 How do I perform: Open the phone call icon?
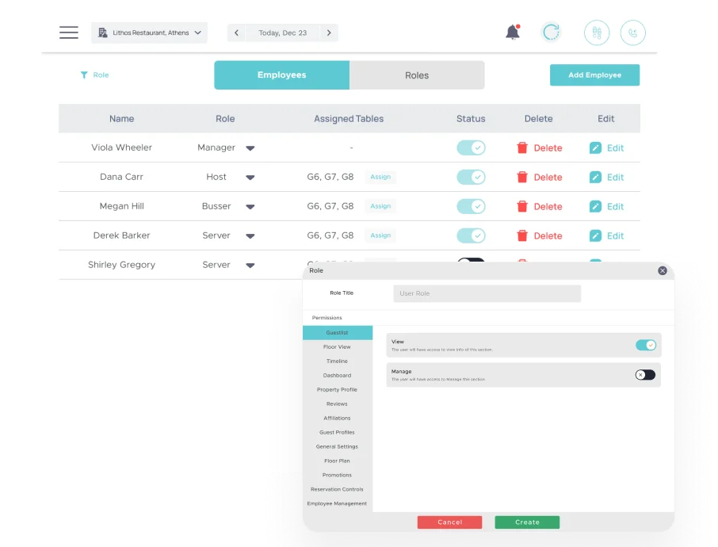(x=633, y=33)
